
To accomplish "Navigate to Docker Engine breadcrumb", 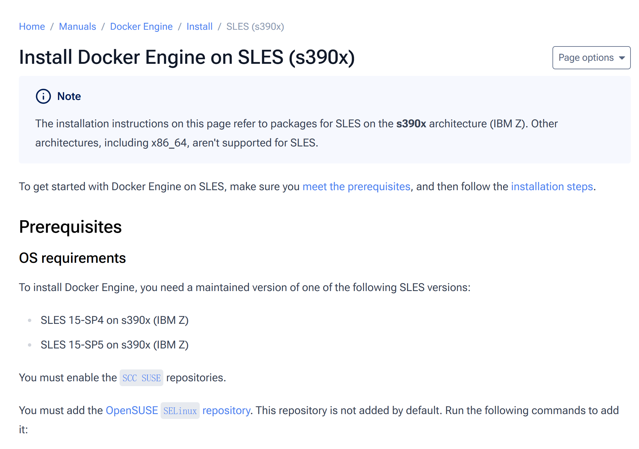I will tap(141, 26).
